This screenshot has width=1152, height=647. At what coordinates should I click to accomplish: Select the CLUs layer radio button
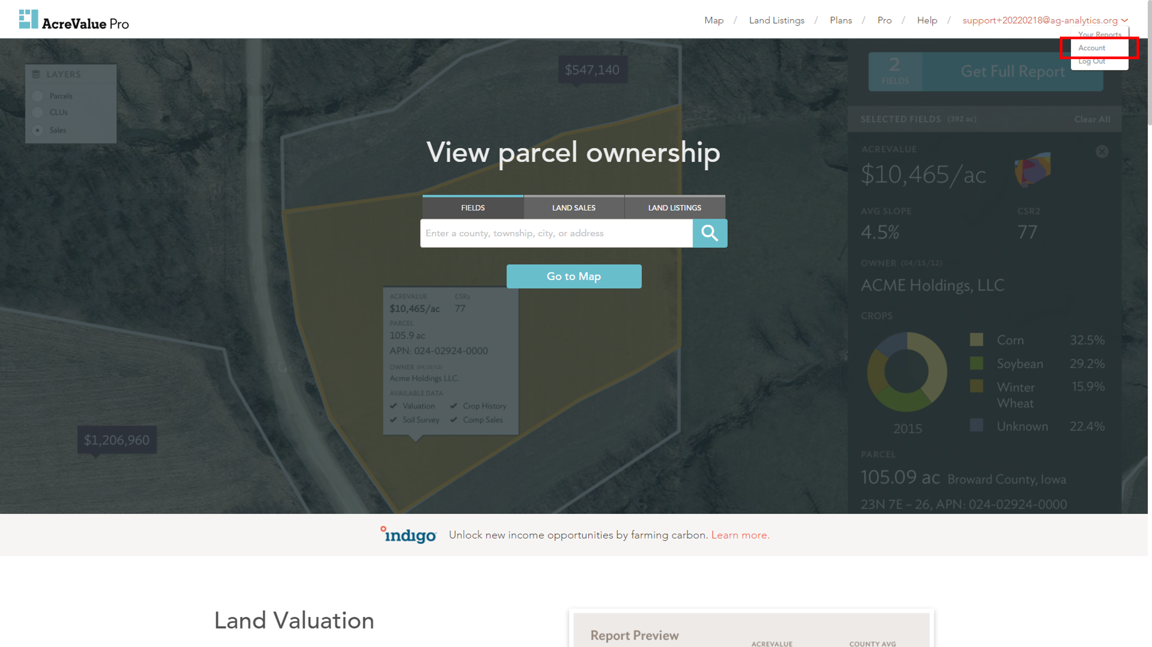[x=38, y=112]
